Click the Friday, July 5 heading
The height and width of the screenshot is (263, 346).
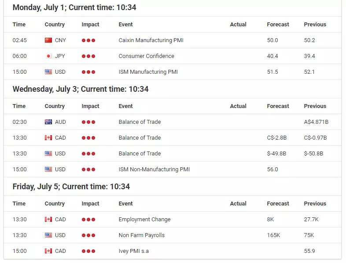click(71, 187)
